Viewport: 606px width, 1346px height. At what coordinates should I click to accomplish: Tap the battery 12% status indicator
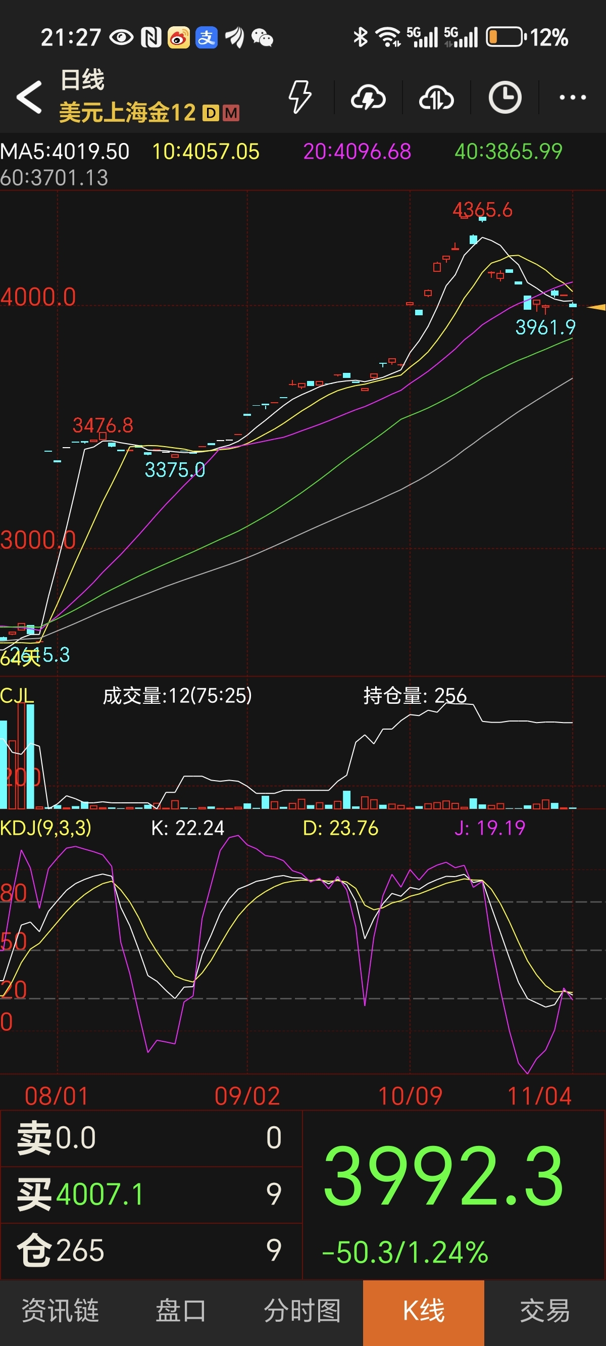tap(528, 37)
